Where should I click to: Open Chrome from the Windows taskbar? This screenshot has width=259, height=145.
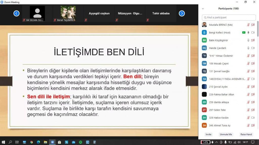(x=31, y=142)
